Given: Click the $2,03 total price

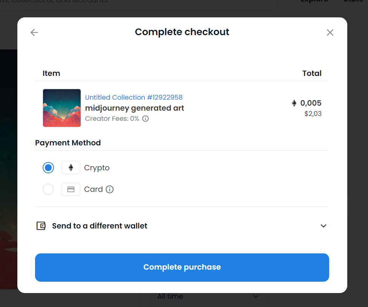Looking at the screenshot, I should pyautogui.click(x=313, y=114).
